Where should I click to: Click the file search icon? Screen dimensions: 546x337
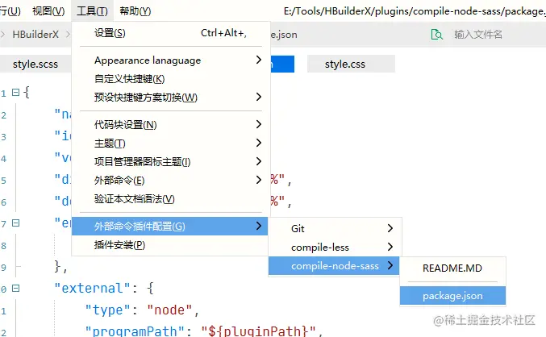point(436,35)
